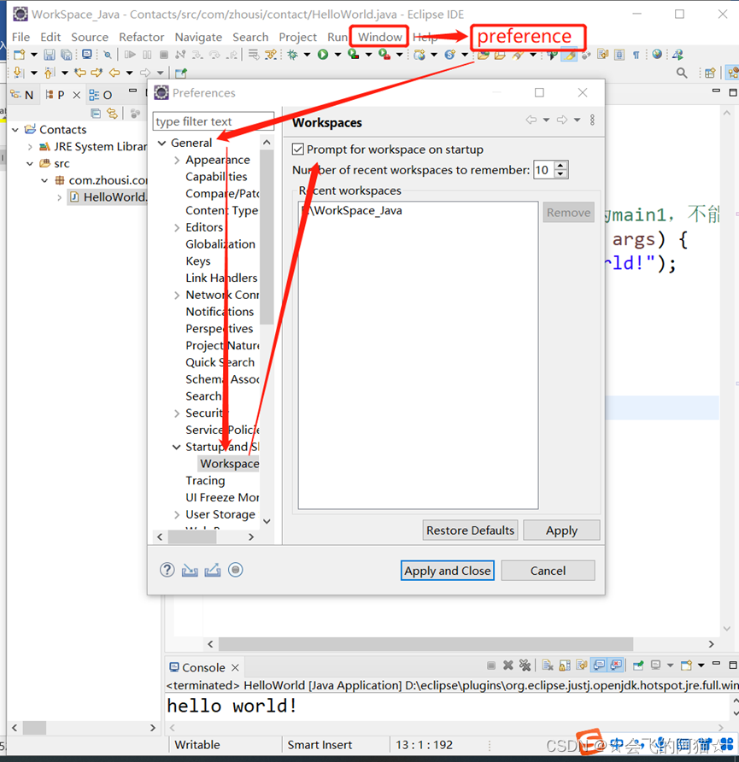Click the Save All toolbar icon
The height and width of the screenshot is (762, 739).
[66, 55]
